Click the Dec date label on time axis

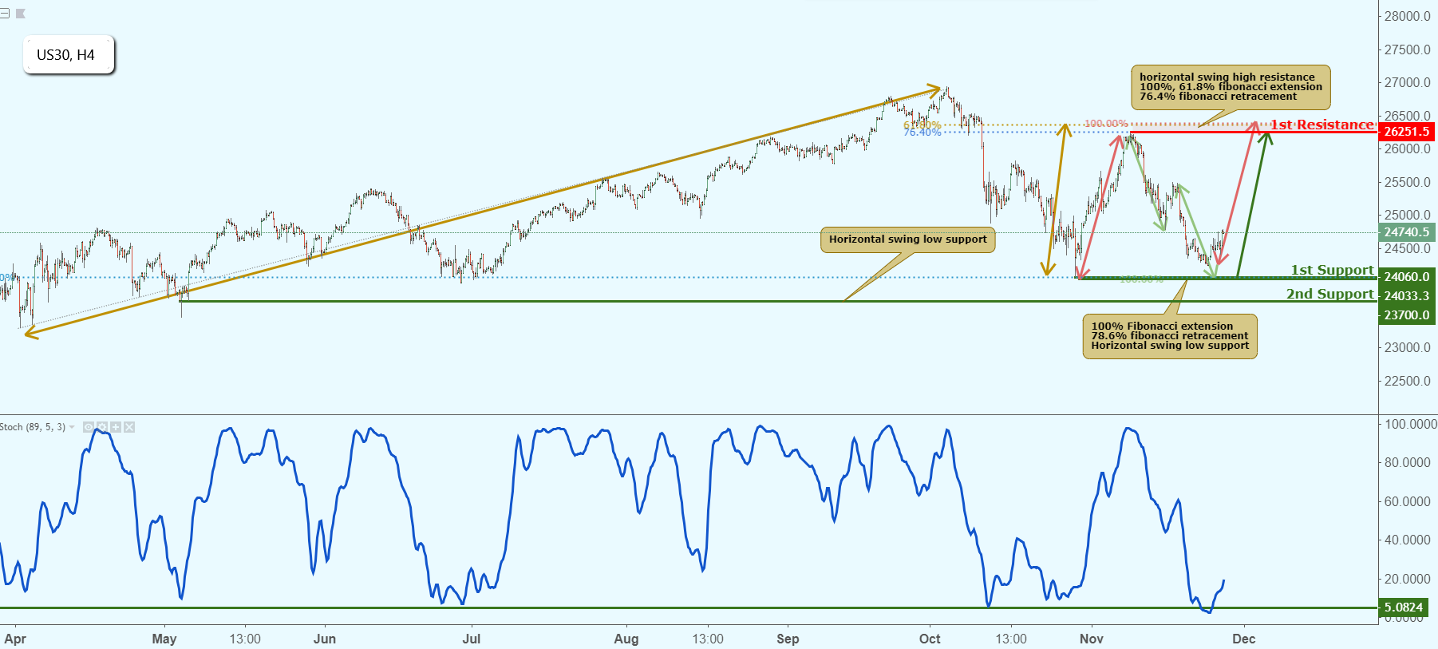pos(1244,639)
